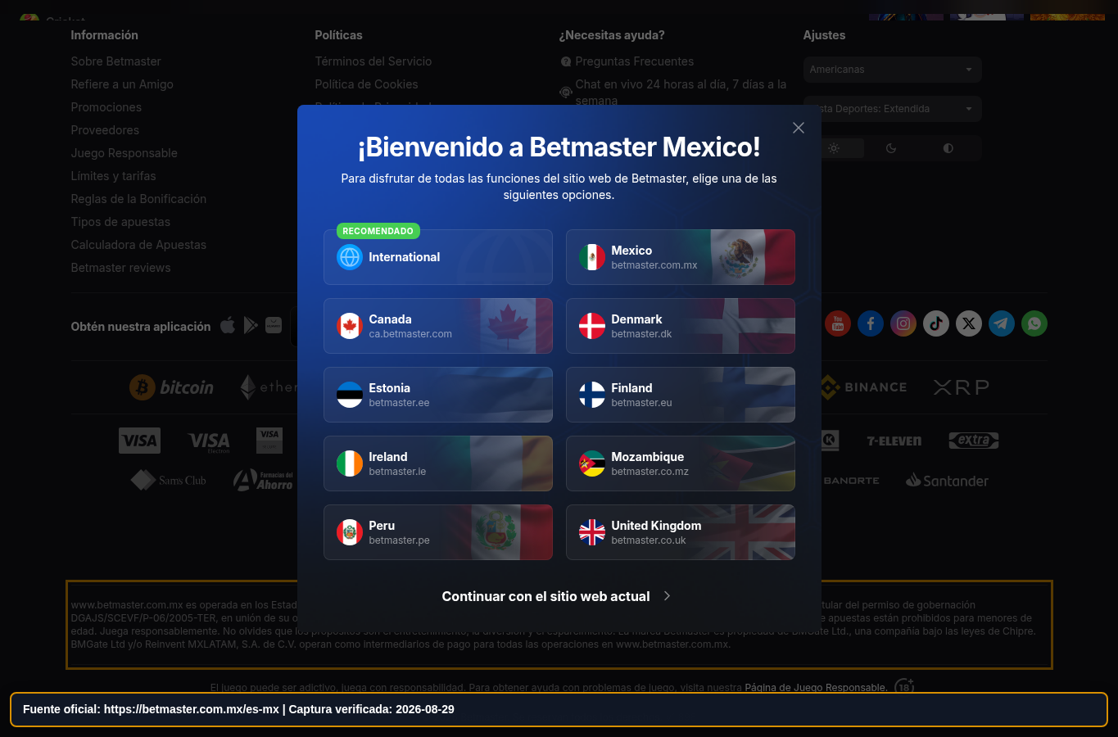Click the extra payment logo

click(974, 441)
